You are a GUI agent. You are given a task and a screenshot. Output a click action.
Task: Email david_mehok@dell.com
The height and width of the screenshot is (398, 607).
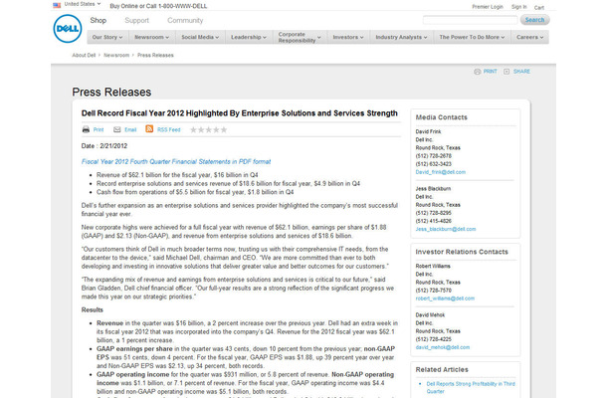pyautogui.click(x=443, y=347)
